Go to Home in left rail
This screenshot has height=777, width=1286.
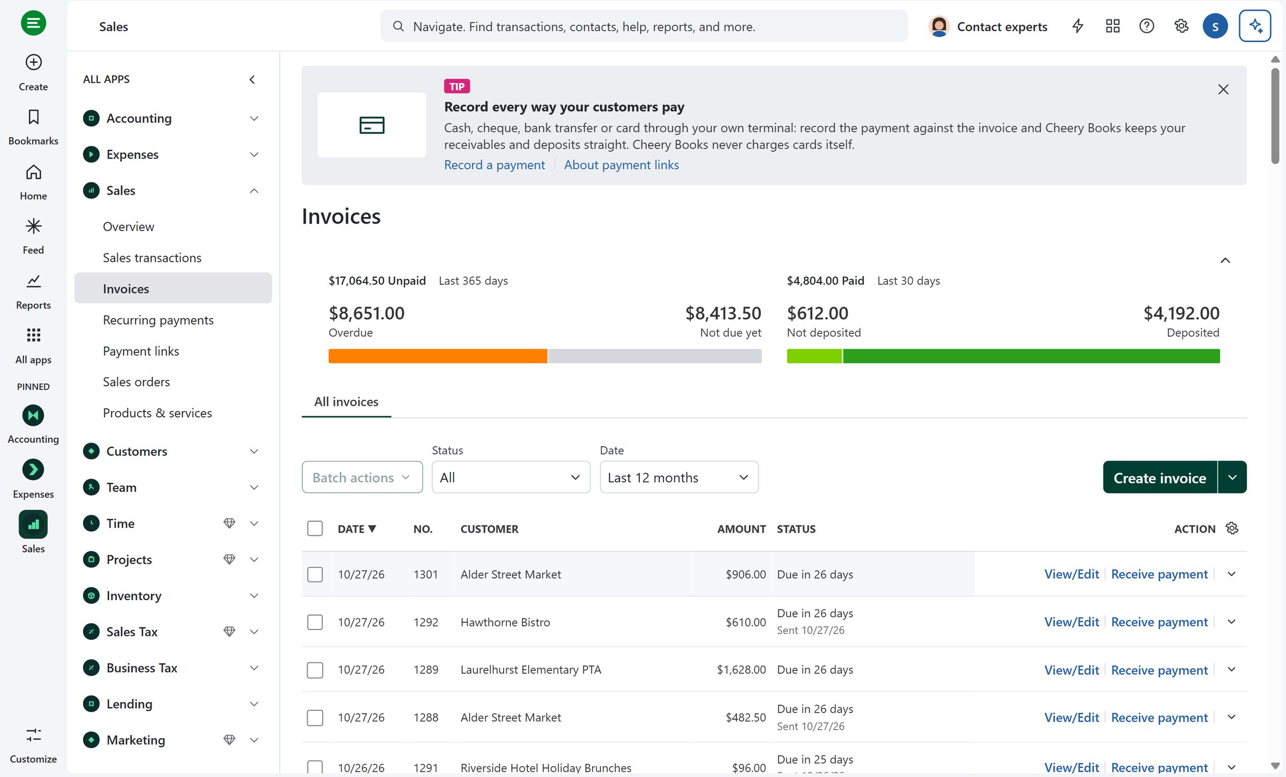point(33,182)
